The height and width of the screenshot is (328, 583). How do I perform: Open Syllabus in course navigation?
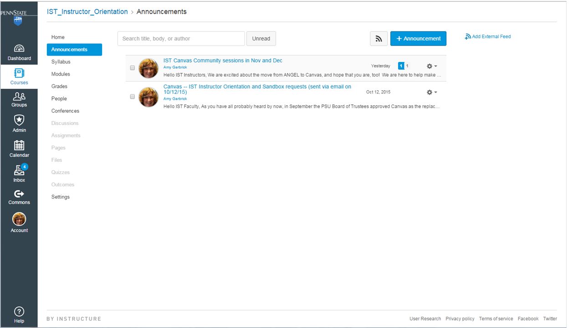pos(61,62)
